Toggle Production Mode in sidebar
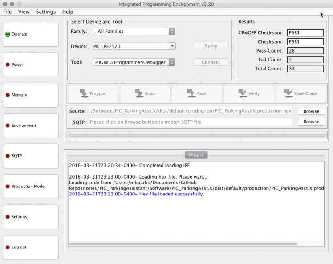 pyautogui.click(x=31, y=187)
